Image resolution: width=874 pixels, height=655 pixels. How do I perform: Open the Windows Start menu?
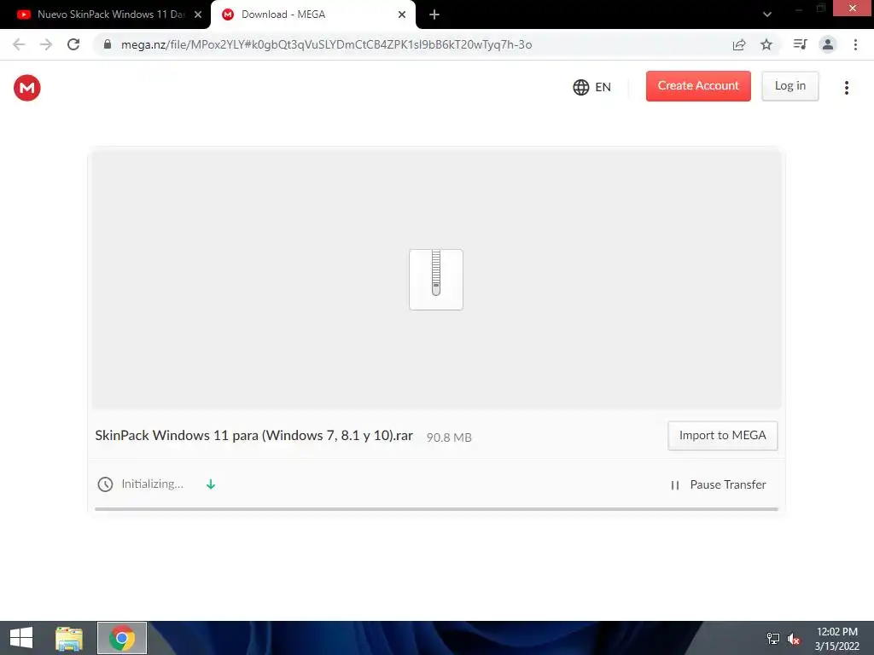tap(21, 638)
